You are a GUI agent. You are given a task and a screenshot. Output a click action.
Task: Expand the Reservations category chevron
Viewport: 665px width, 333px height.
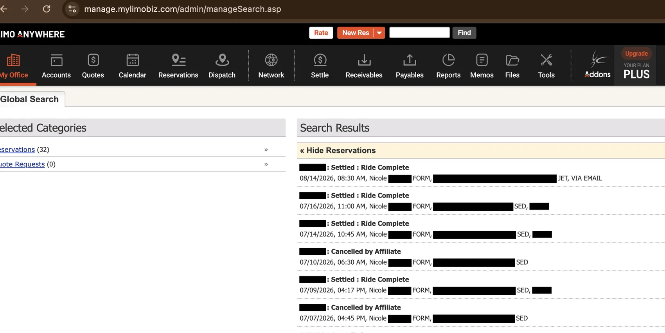[266, 150]
